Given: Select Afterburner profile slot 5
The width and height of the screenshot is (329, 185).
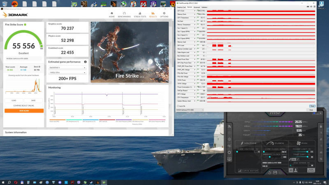Looking at the screenshot, I should pos(321,159).
